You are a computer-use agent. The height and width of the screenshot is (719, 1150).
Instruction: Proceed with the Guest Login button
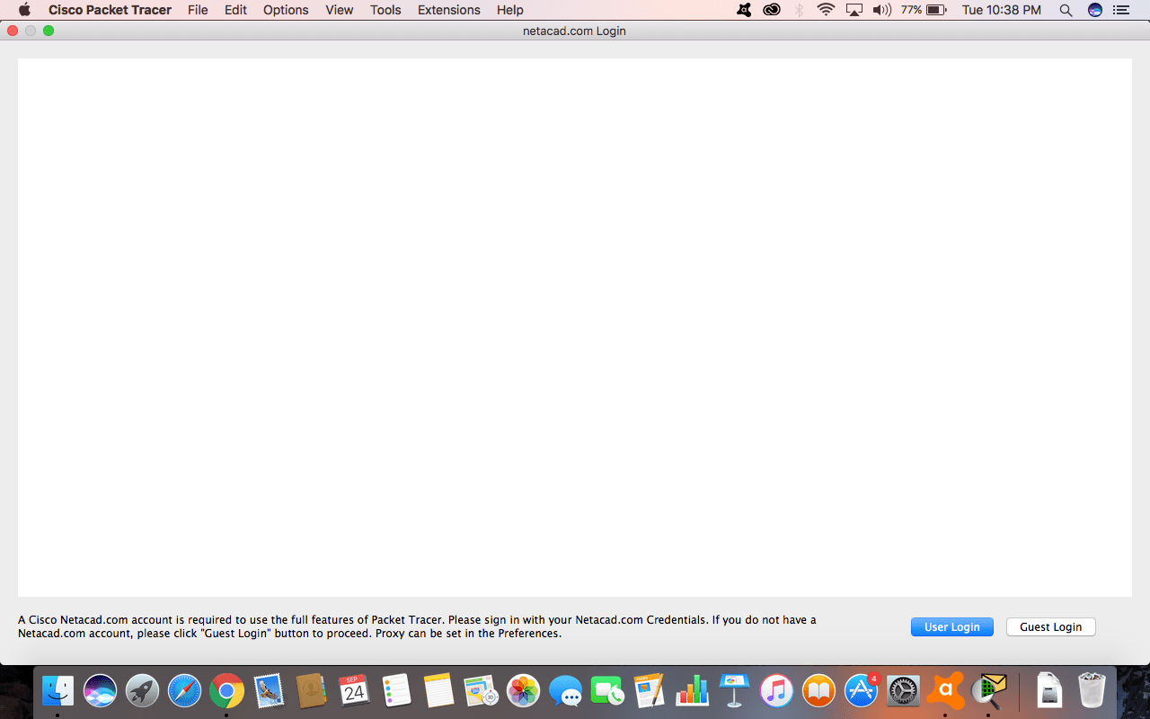point(1050,626)
